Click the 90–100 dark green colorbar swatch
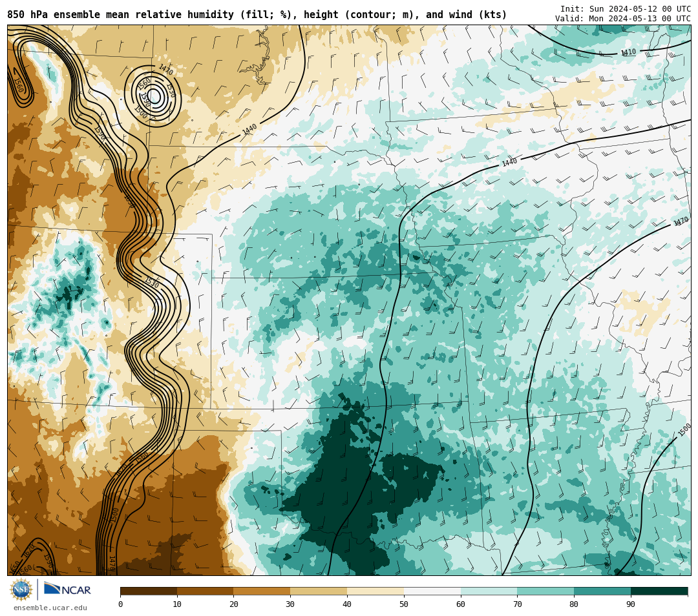Screen dimensions: 698x616 [x=659, y=591]
